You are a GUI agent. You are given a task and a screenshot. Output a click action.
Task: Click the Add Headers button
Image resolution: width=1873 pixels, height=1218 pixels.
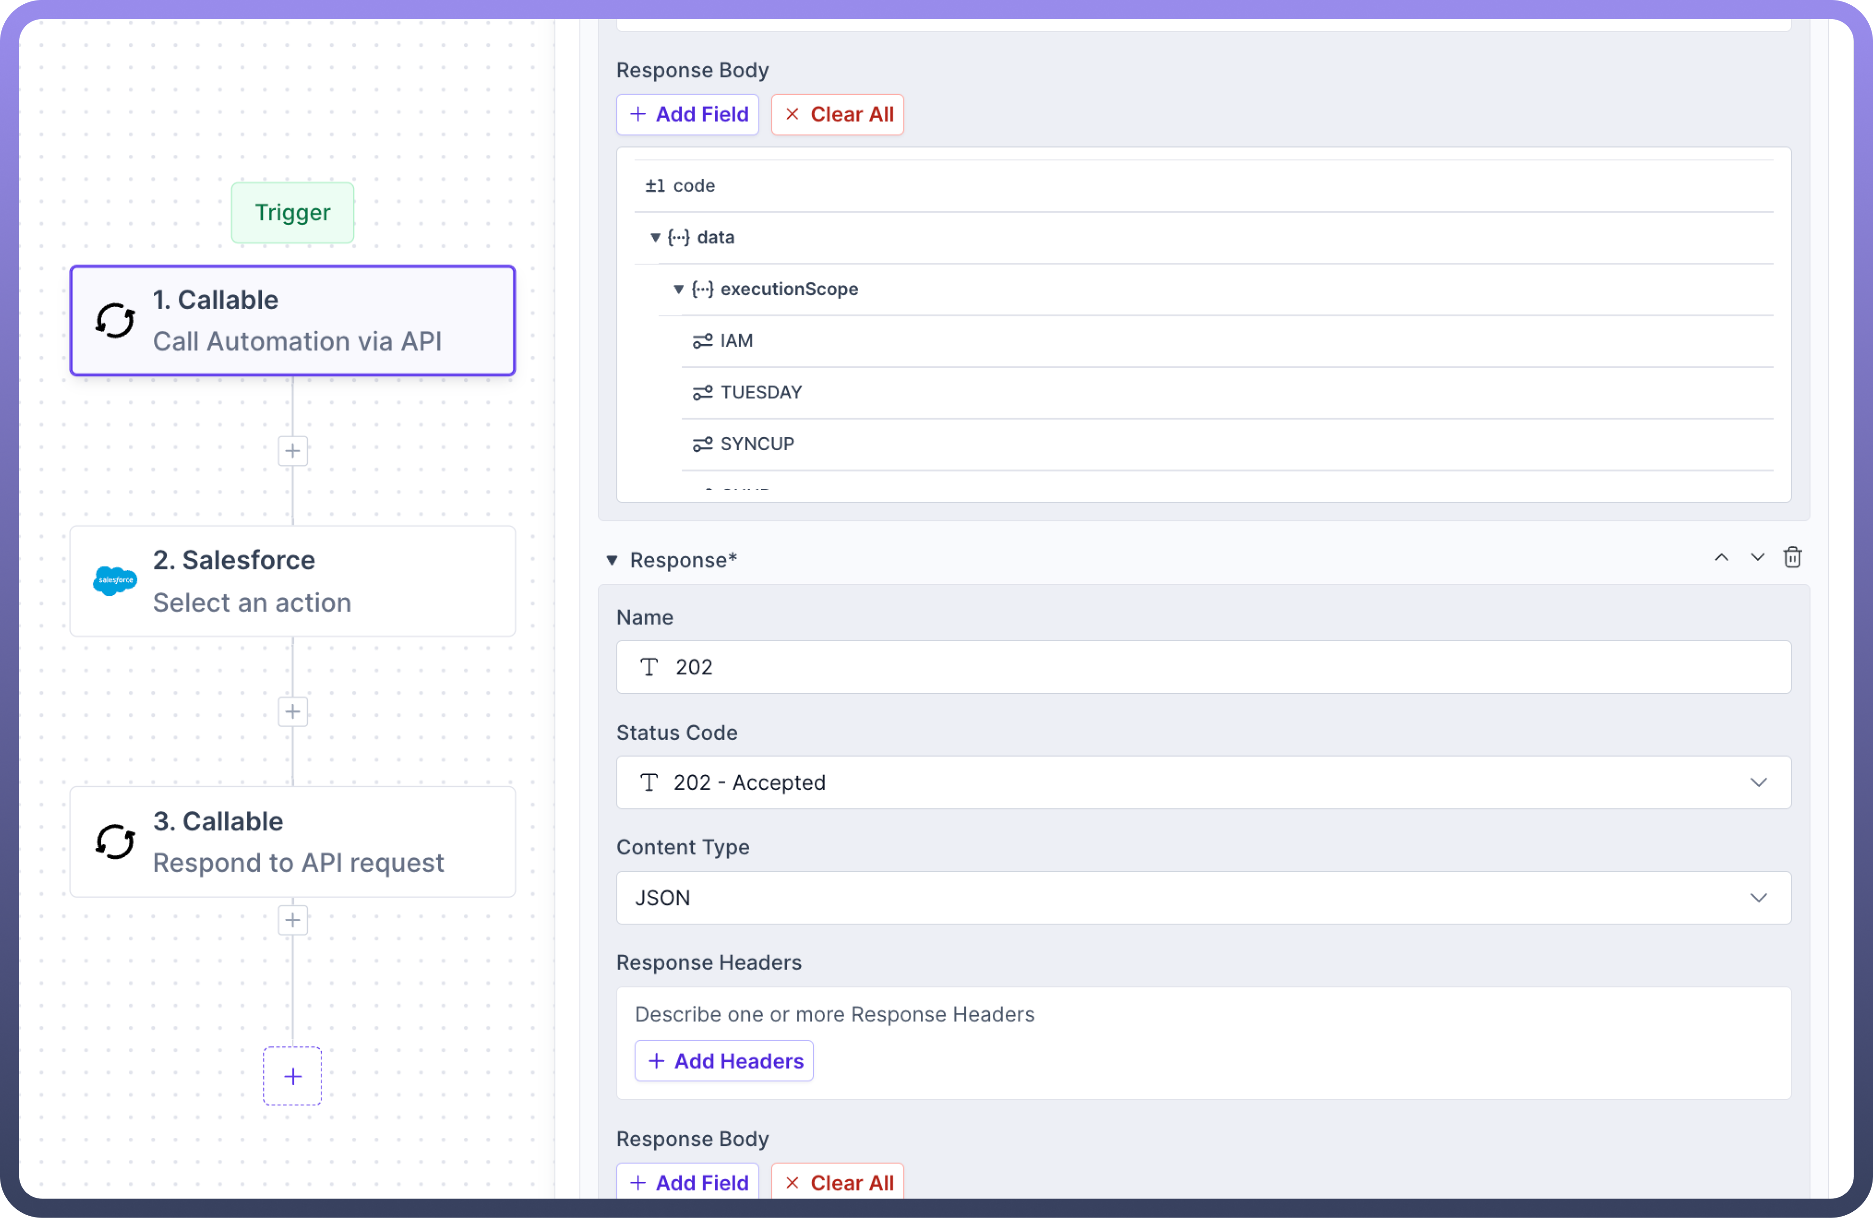(724, 1061)
